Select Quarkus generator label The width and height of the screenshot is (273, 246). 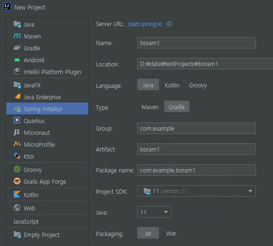coord(34,121)
